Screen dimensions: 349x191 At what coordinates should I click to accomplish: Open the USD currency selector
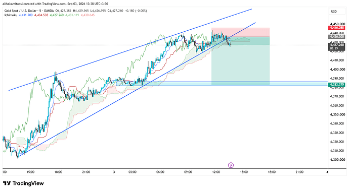pos(334,11)
